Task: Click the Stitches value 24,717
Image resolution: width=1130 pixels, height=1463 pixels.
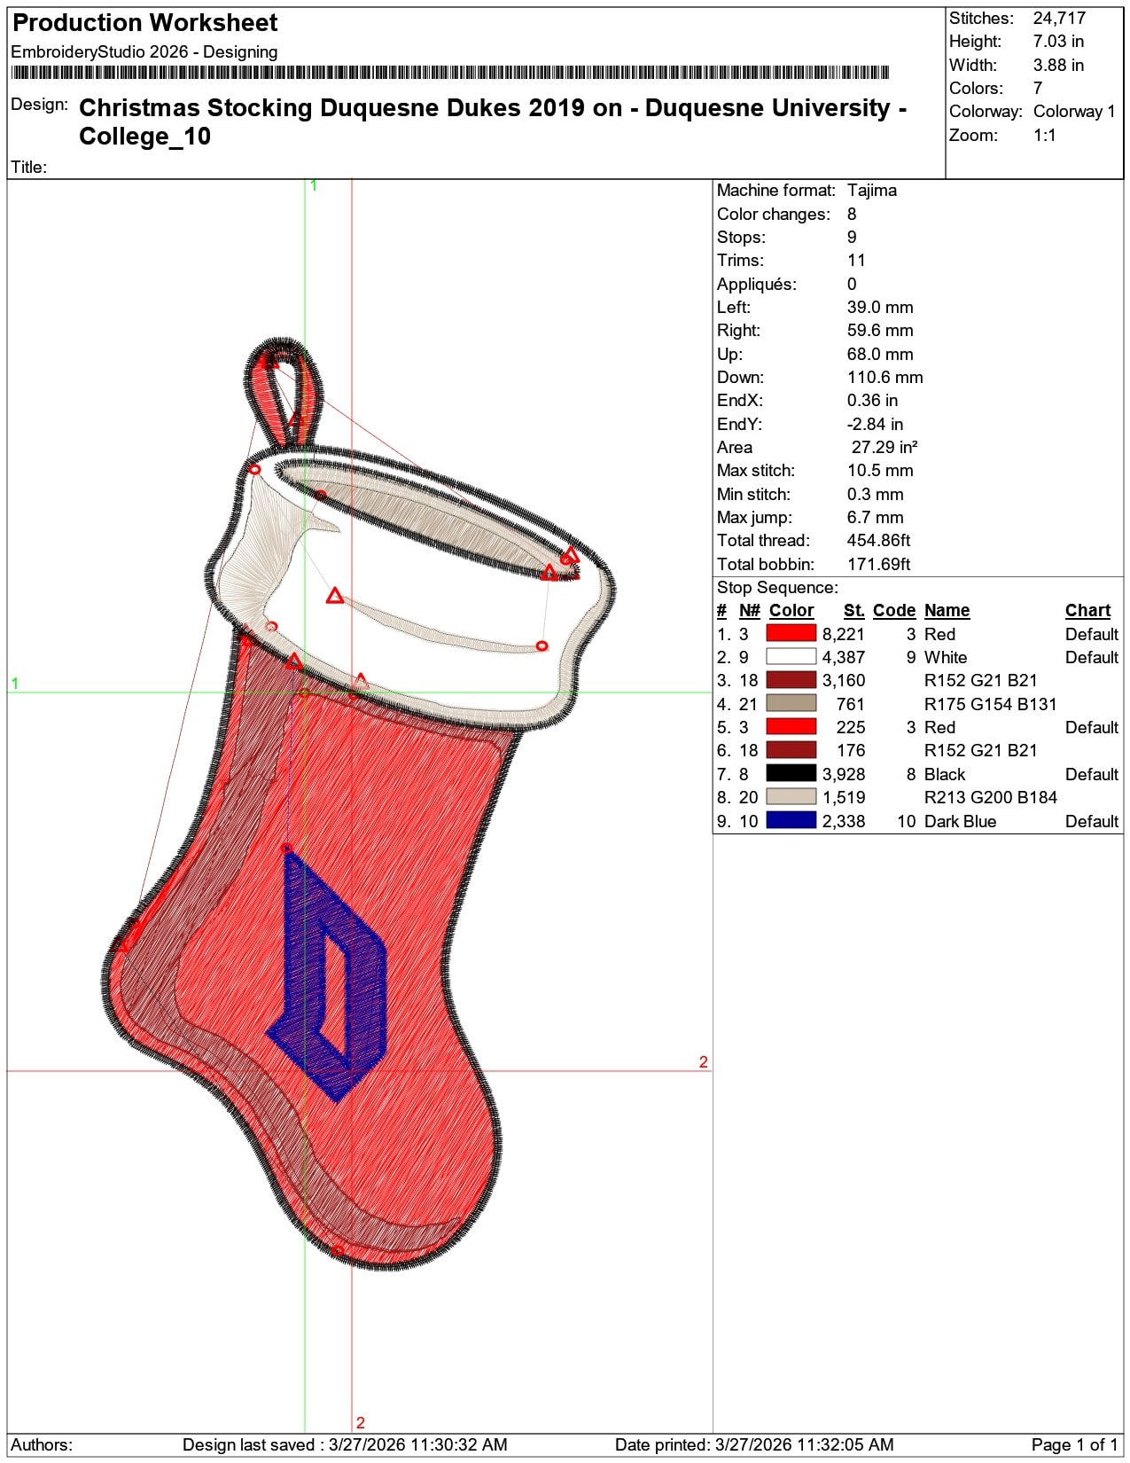Action: [x=1059, y=18]
